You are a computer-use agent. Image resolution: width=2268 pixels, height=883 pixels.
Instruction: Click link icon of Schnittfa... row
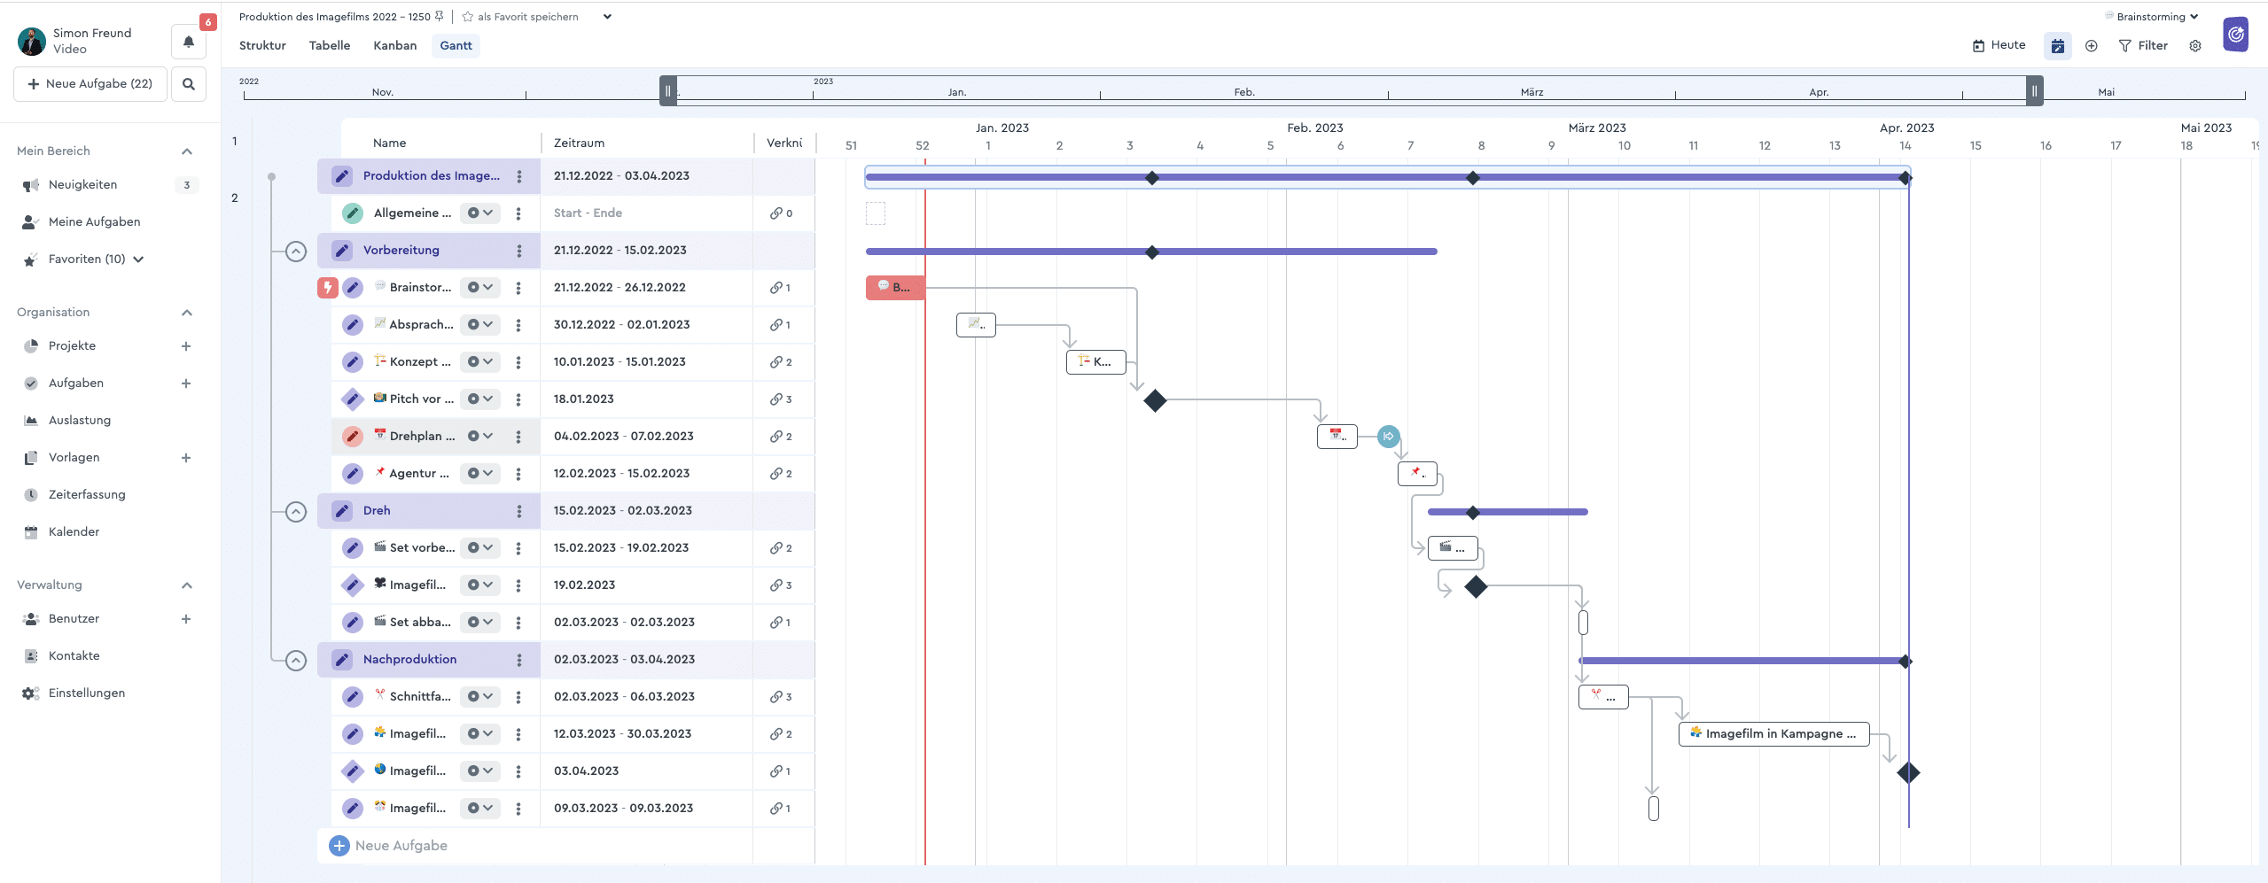coord(776,697)
